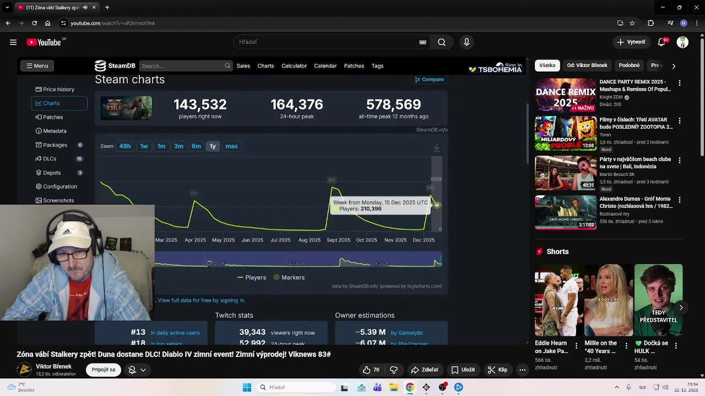Open the Viktor Břenek channel name link

pyautogui.click(x=53, y=366)
